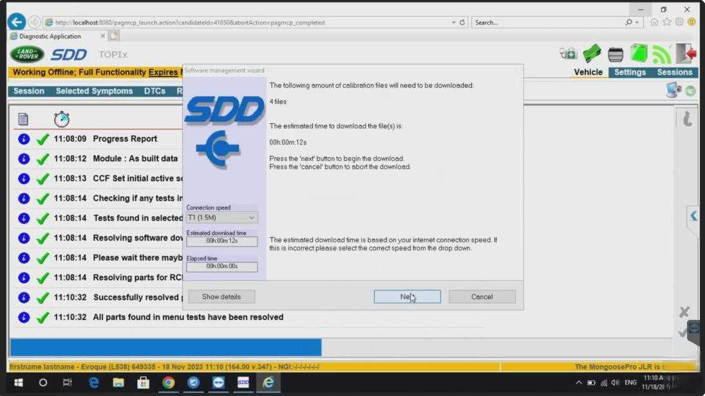Click the browser favorites star icon
The width and height of the screenshot is (705, 396).
(x=667, y=22)
